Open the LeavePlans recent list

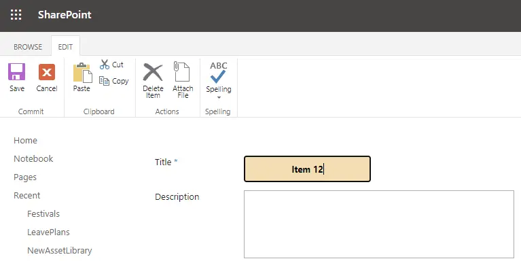pyautogui.click(x=48, y=232)
